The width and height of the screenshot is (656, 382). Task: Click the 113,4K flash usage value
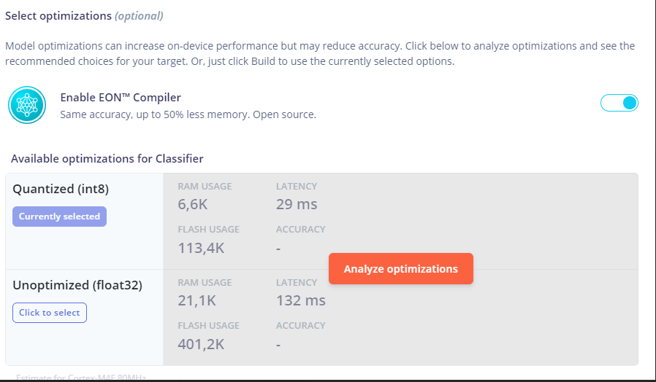(201, 248)
